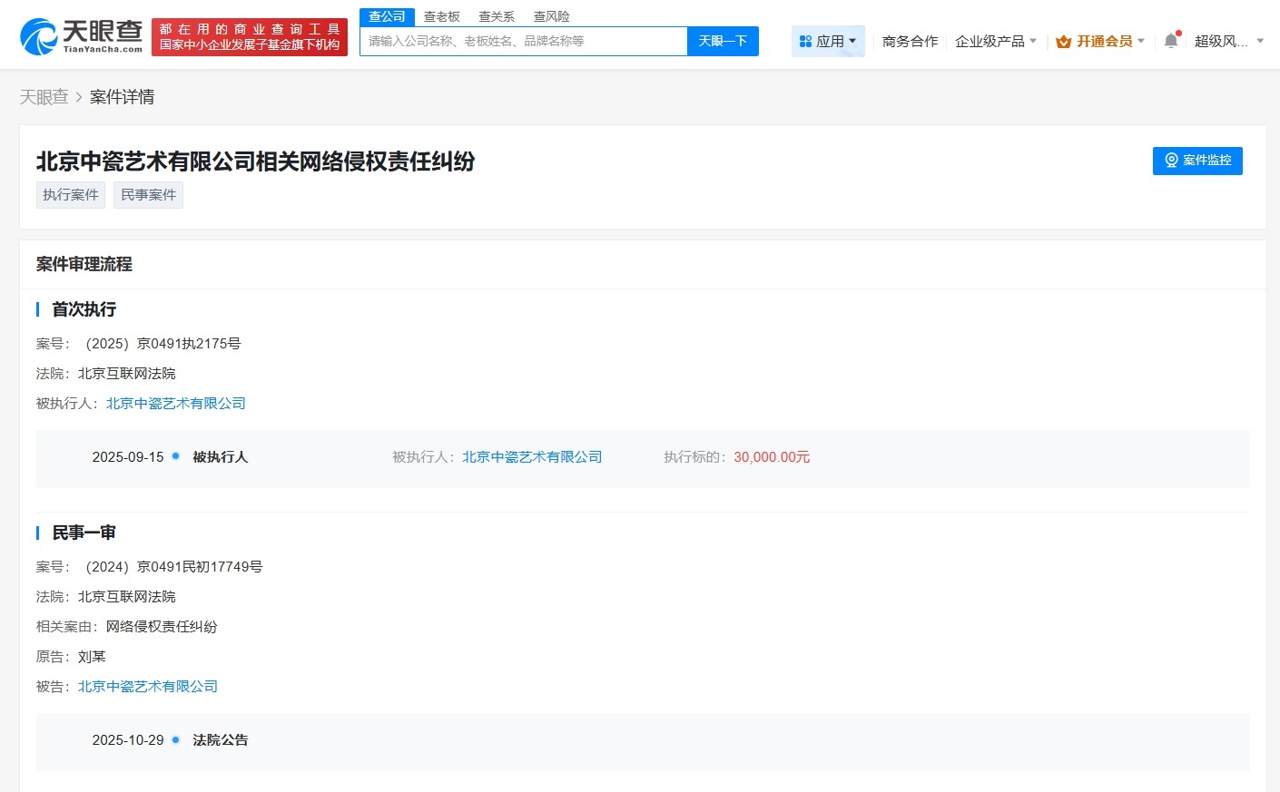
Task: Click the 执行案件 case tag
Action: (70, 194)
